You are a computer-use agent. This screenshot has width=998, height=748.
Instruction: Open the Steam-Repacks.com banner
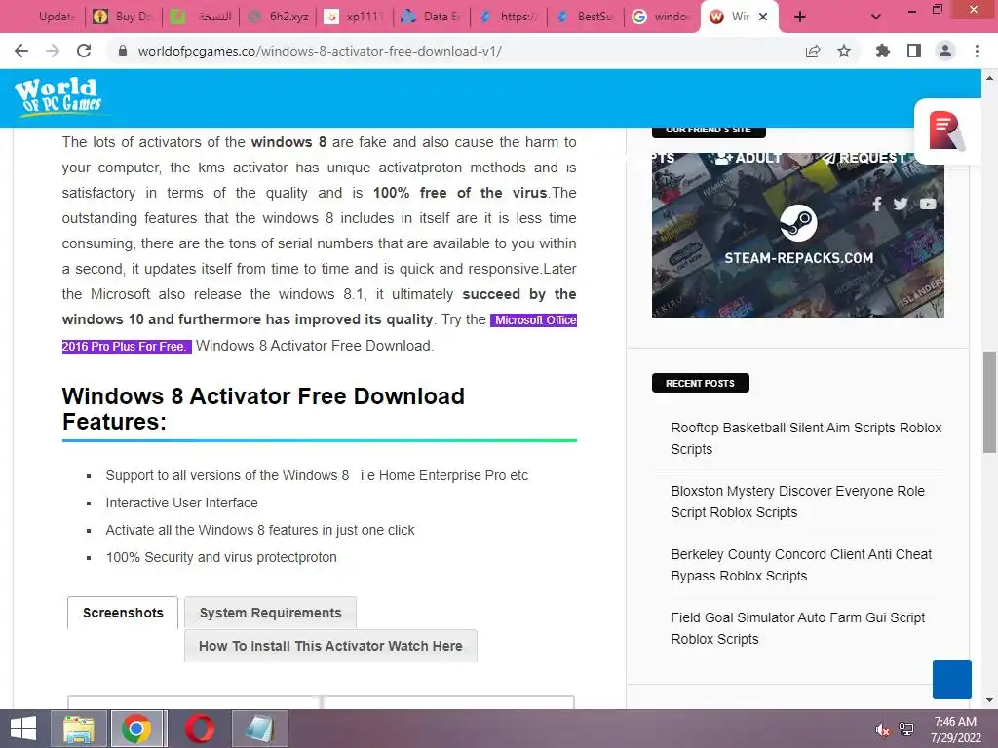[x=797, y=234]
